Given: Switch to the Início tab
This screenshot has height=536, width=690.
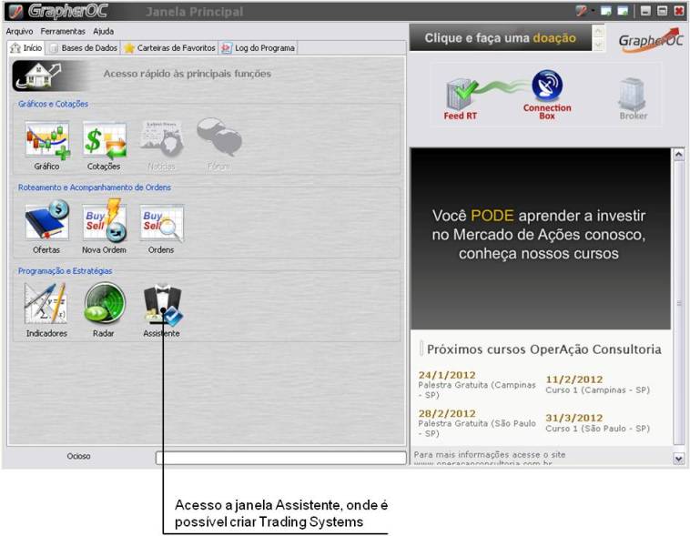Looking at the screenshot, I should pos(26,47).
